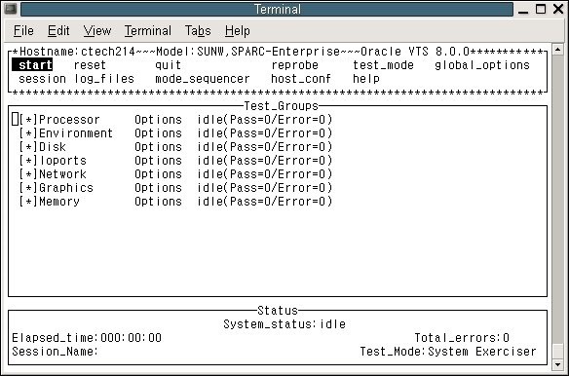Maximize the Terminal window
Image resolution: width=569 pixels, height=376 pixels.
click(541, 9)
